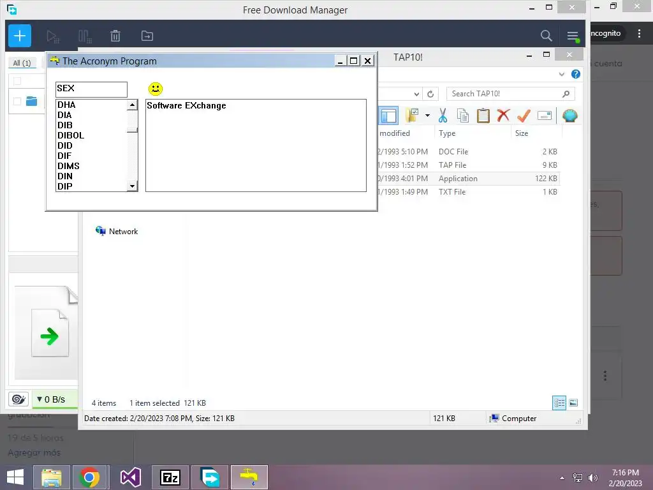The image size is (653, 490).
Task: Toggle snail speed mode in Download Manager
Action: pos(18,399)
